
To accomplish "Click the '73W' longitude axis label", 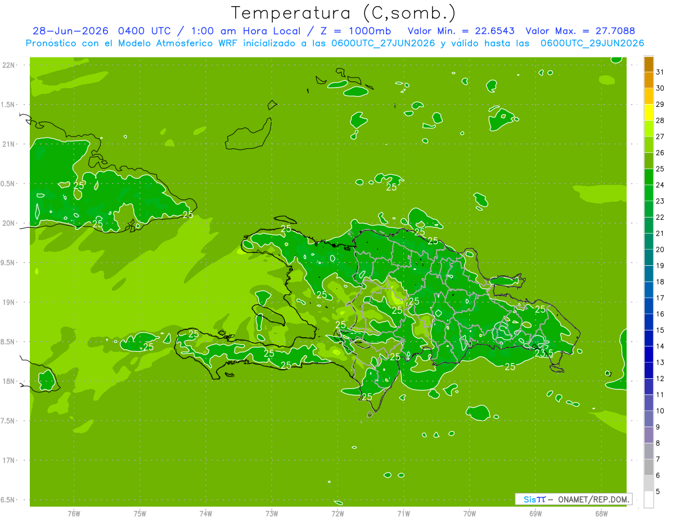I will point(272,514).
